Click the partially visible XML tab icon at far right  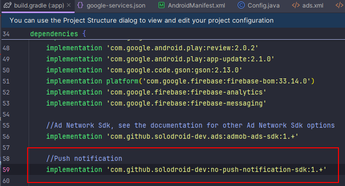339,6
